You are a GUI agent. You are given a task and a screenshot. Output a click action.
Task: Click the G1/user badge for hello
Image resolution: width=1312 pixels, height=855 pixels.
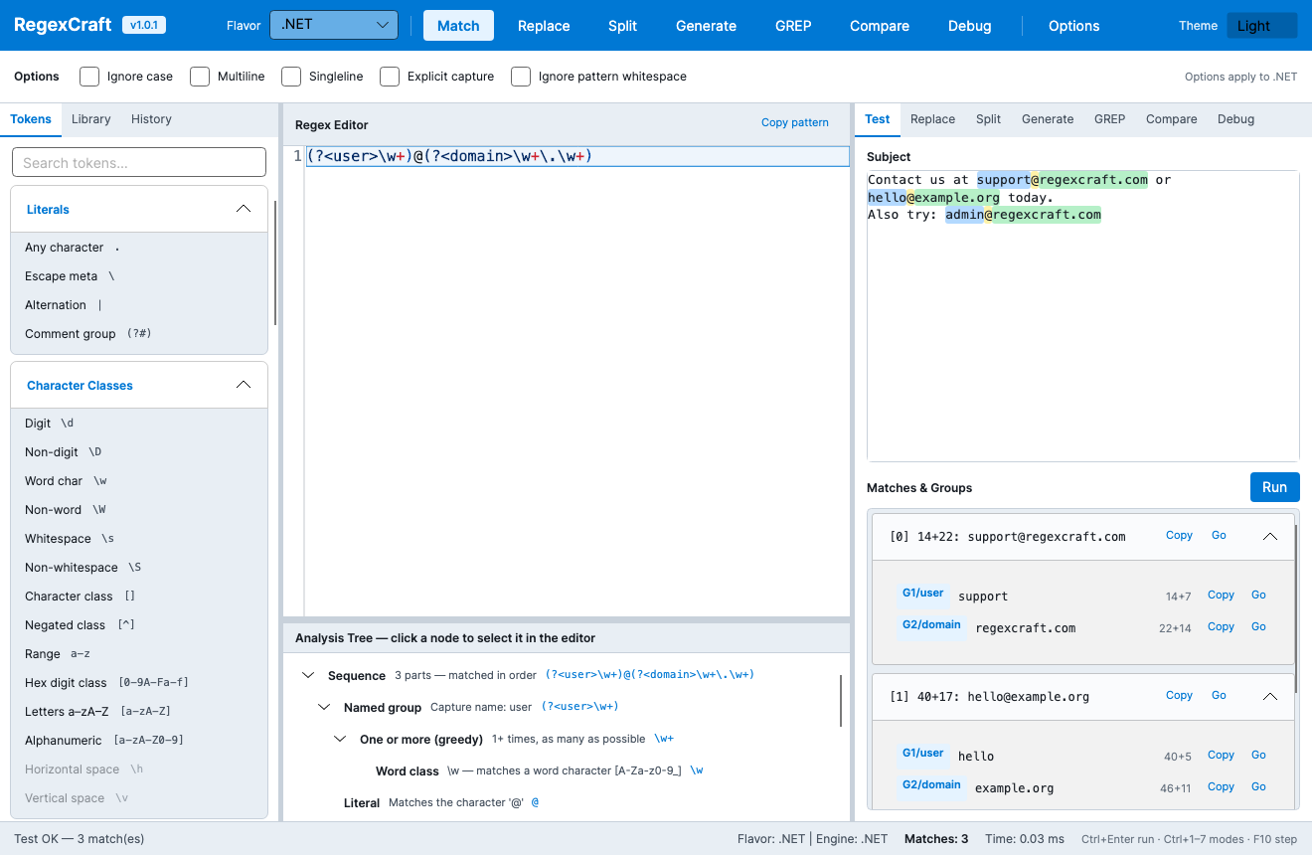pos(922,754)
